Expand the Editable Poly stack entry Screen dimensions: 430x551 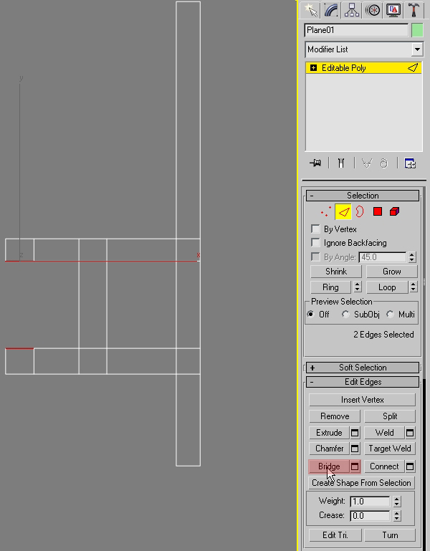click(313, 68)
